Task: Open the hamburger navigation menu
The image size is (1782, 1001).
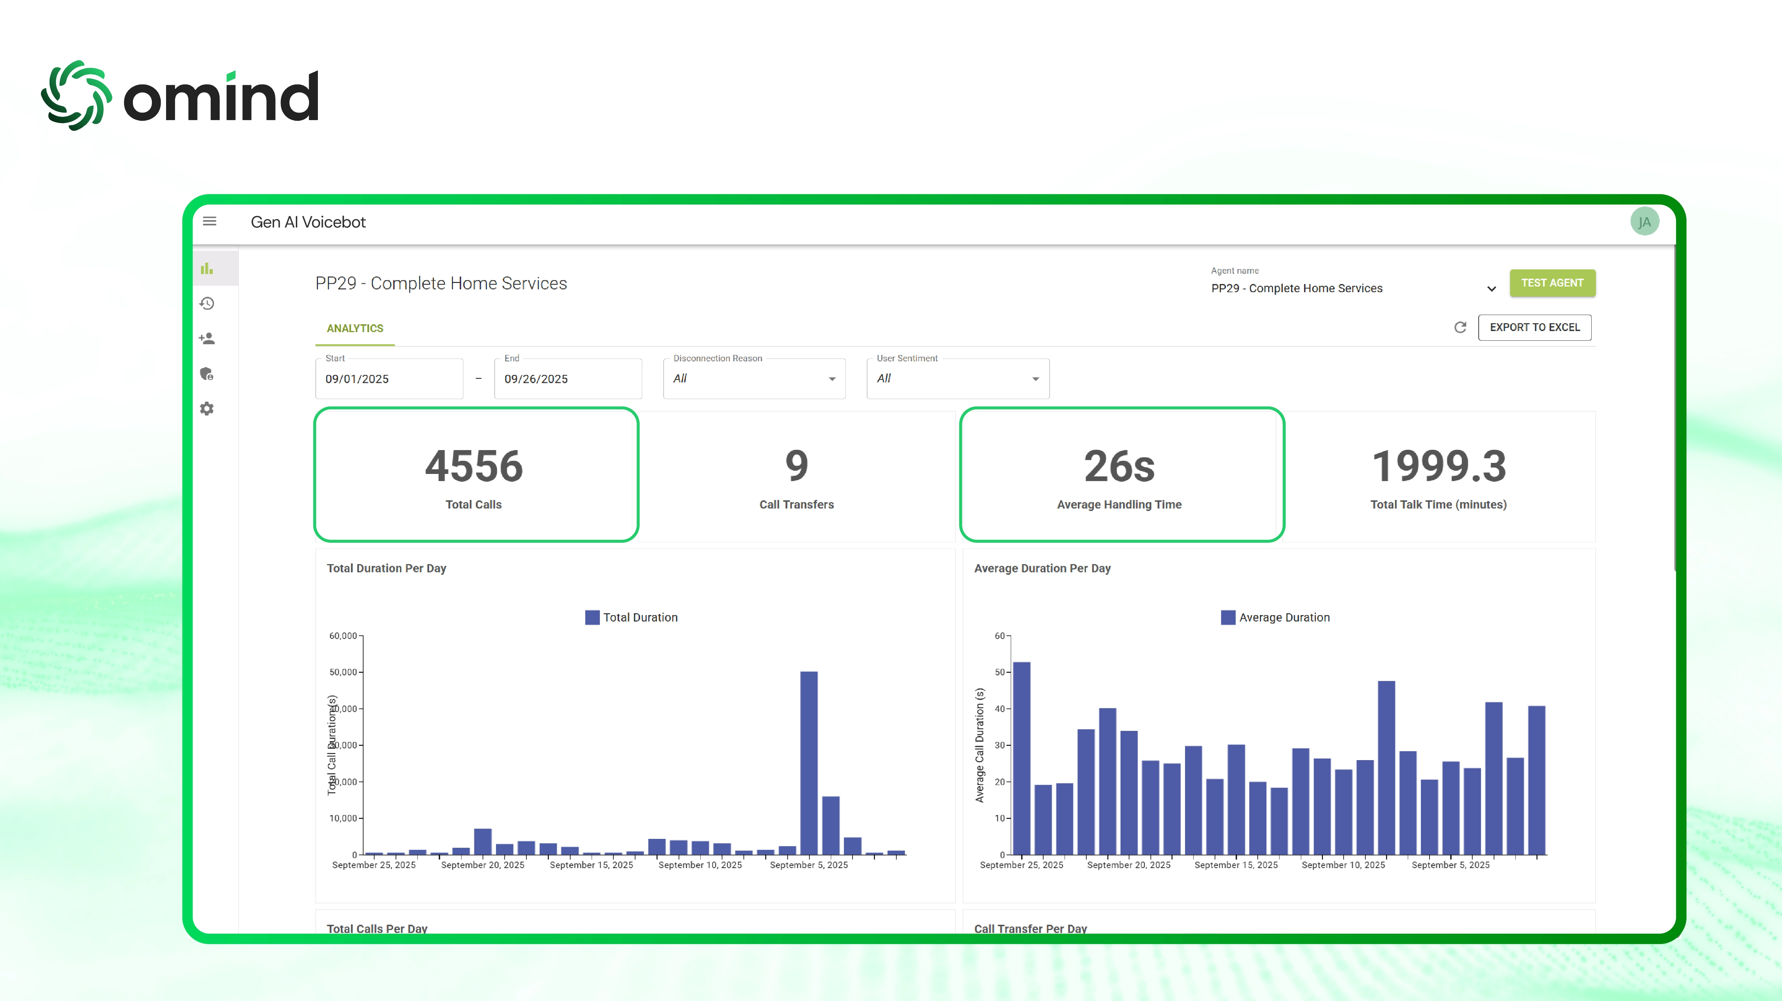Action: (x=210, y=221)
